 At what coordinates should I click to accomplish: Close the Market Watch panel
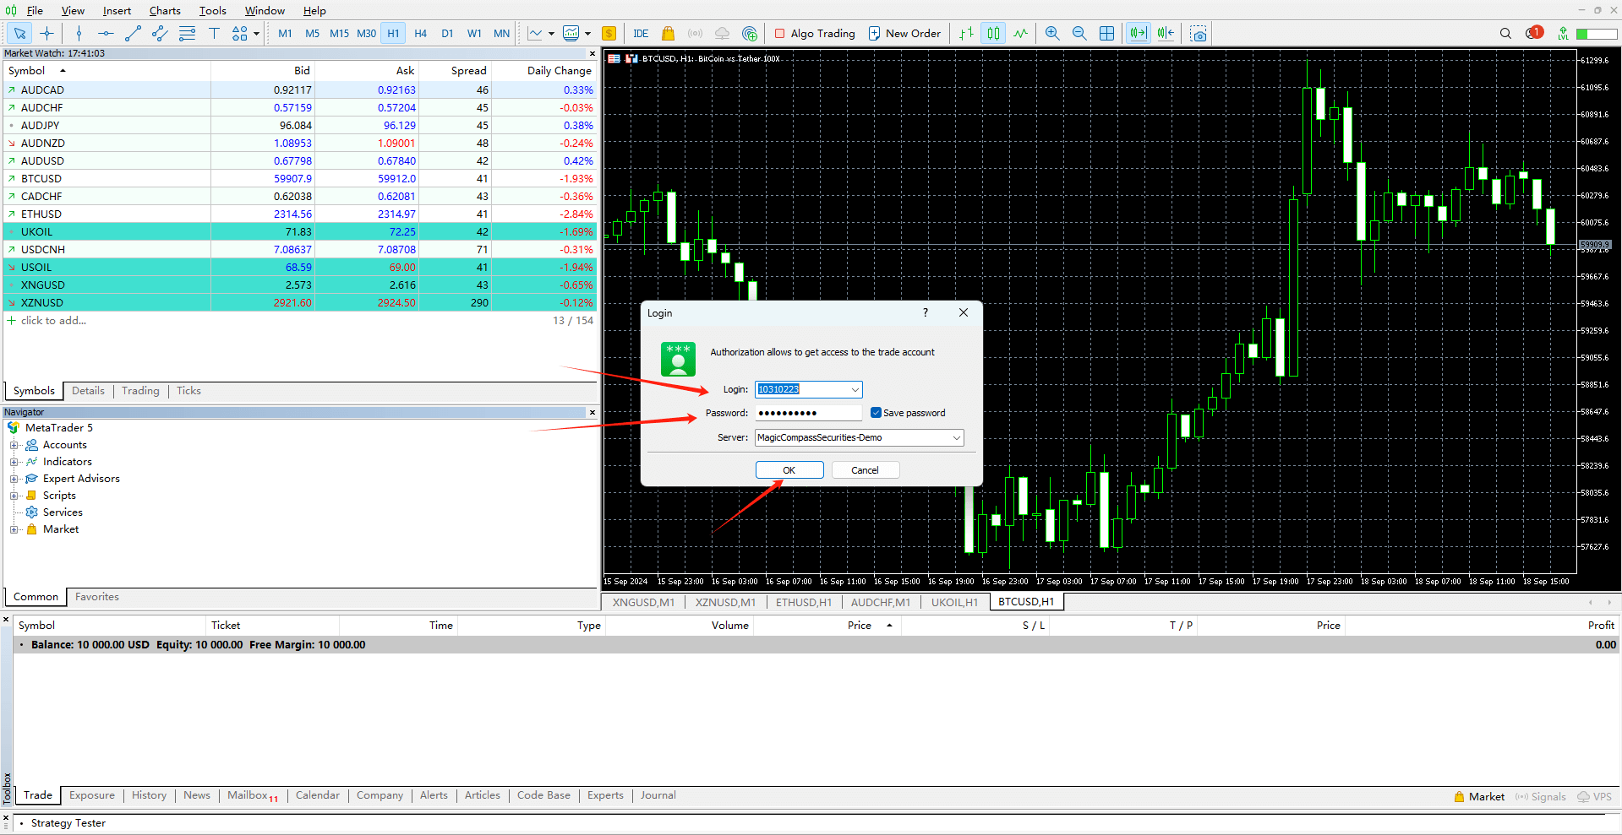(x=592, y=53)
